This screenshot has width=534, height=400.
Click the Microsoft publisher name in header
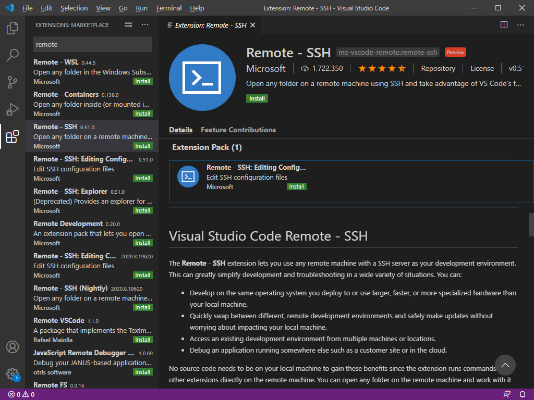pos(265,69)
